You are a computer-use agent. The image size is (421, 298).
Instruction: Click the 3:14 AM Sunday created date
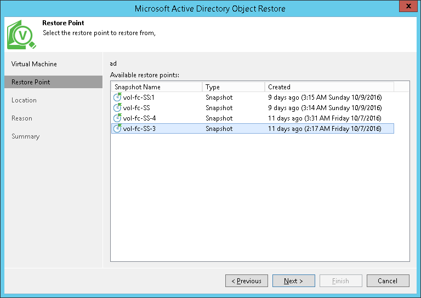325,107
